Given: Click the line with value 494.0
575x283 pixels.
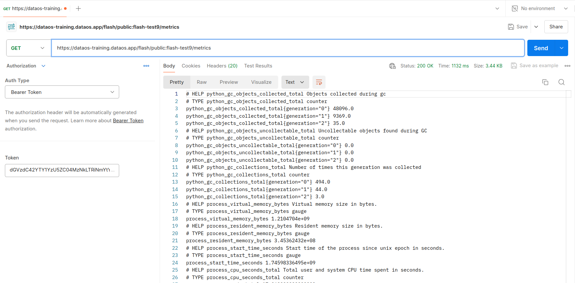Looking at the screenshot, I should (x=258, y=182).
